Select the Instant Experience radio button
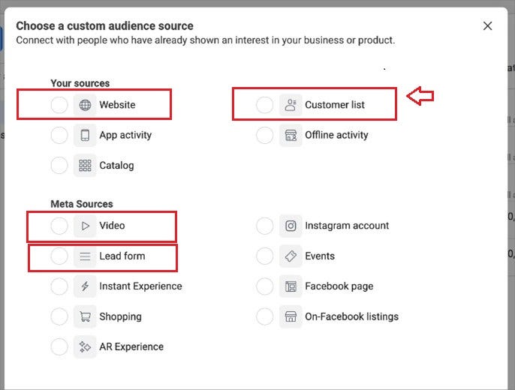This screenshot has width=515, height=390. (59, 286)
